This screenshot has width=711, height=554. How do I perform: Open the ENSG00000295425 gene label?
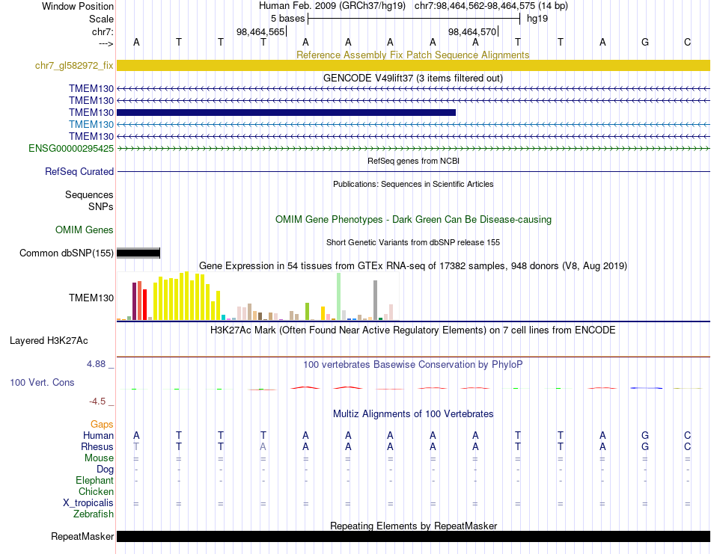[x=71, y=148]
